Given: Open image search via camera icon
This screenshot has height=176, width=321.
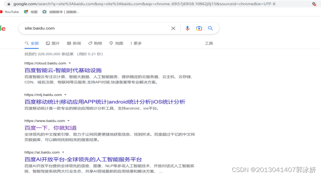Looking at the screenshot, I should coord(199,28).
